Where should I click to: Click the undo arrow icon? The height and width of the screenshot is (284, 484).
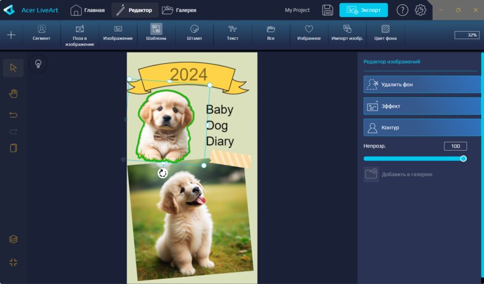point(13,115)
